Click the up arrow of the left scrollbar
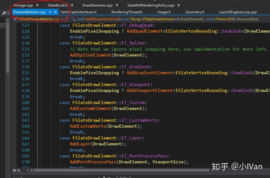The width and height of the screenshot is (270, 178). pos(7,20)
